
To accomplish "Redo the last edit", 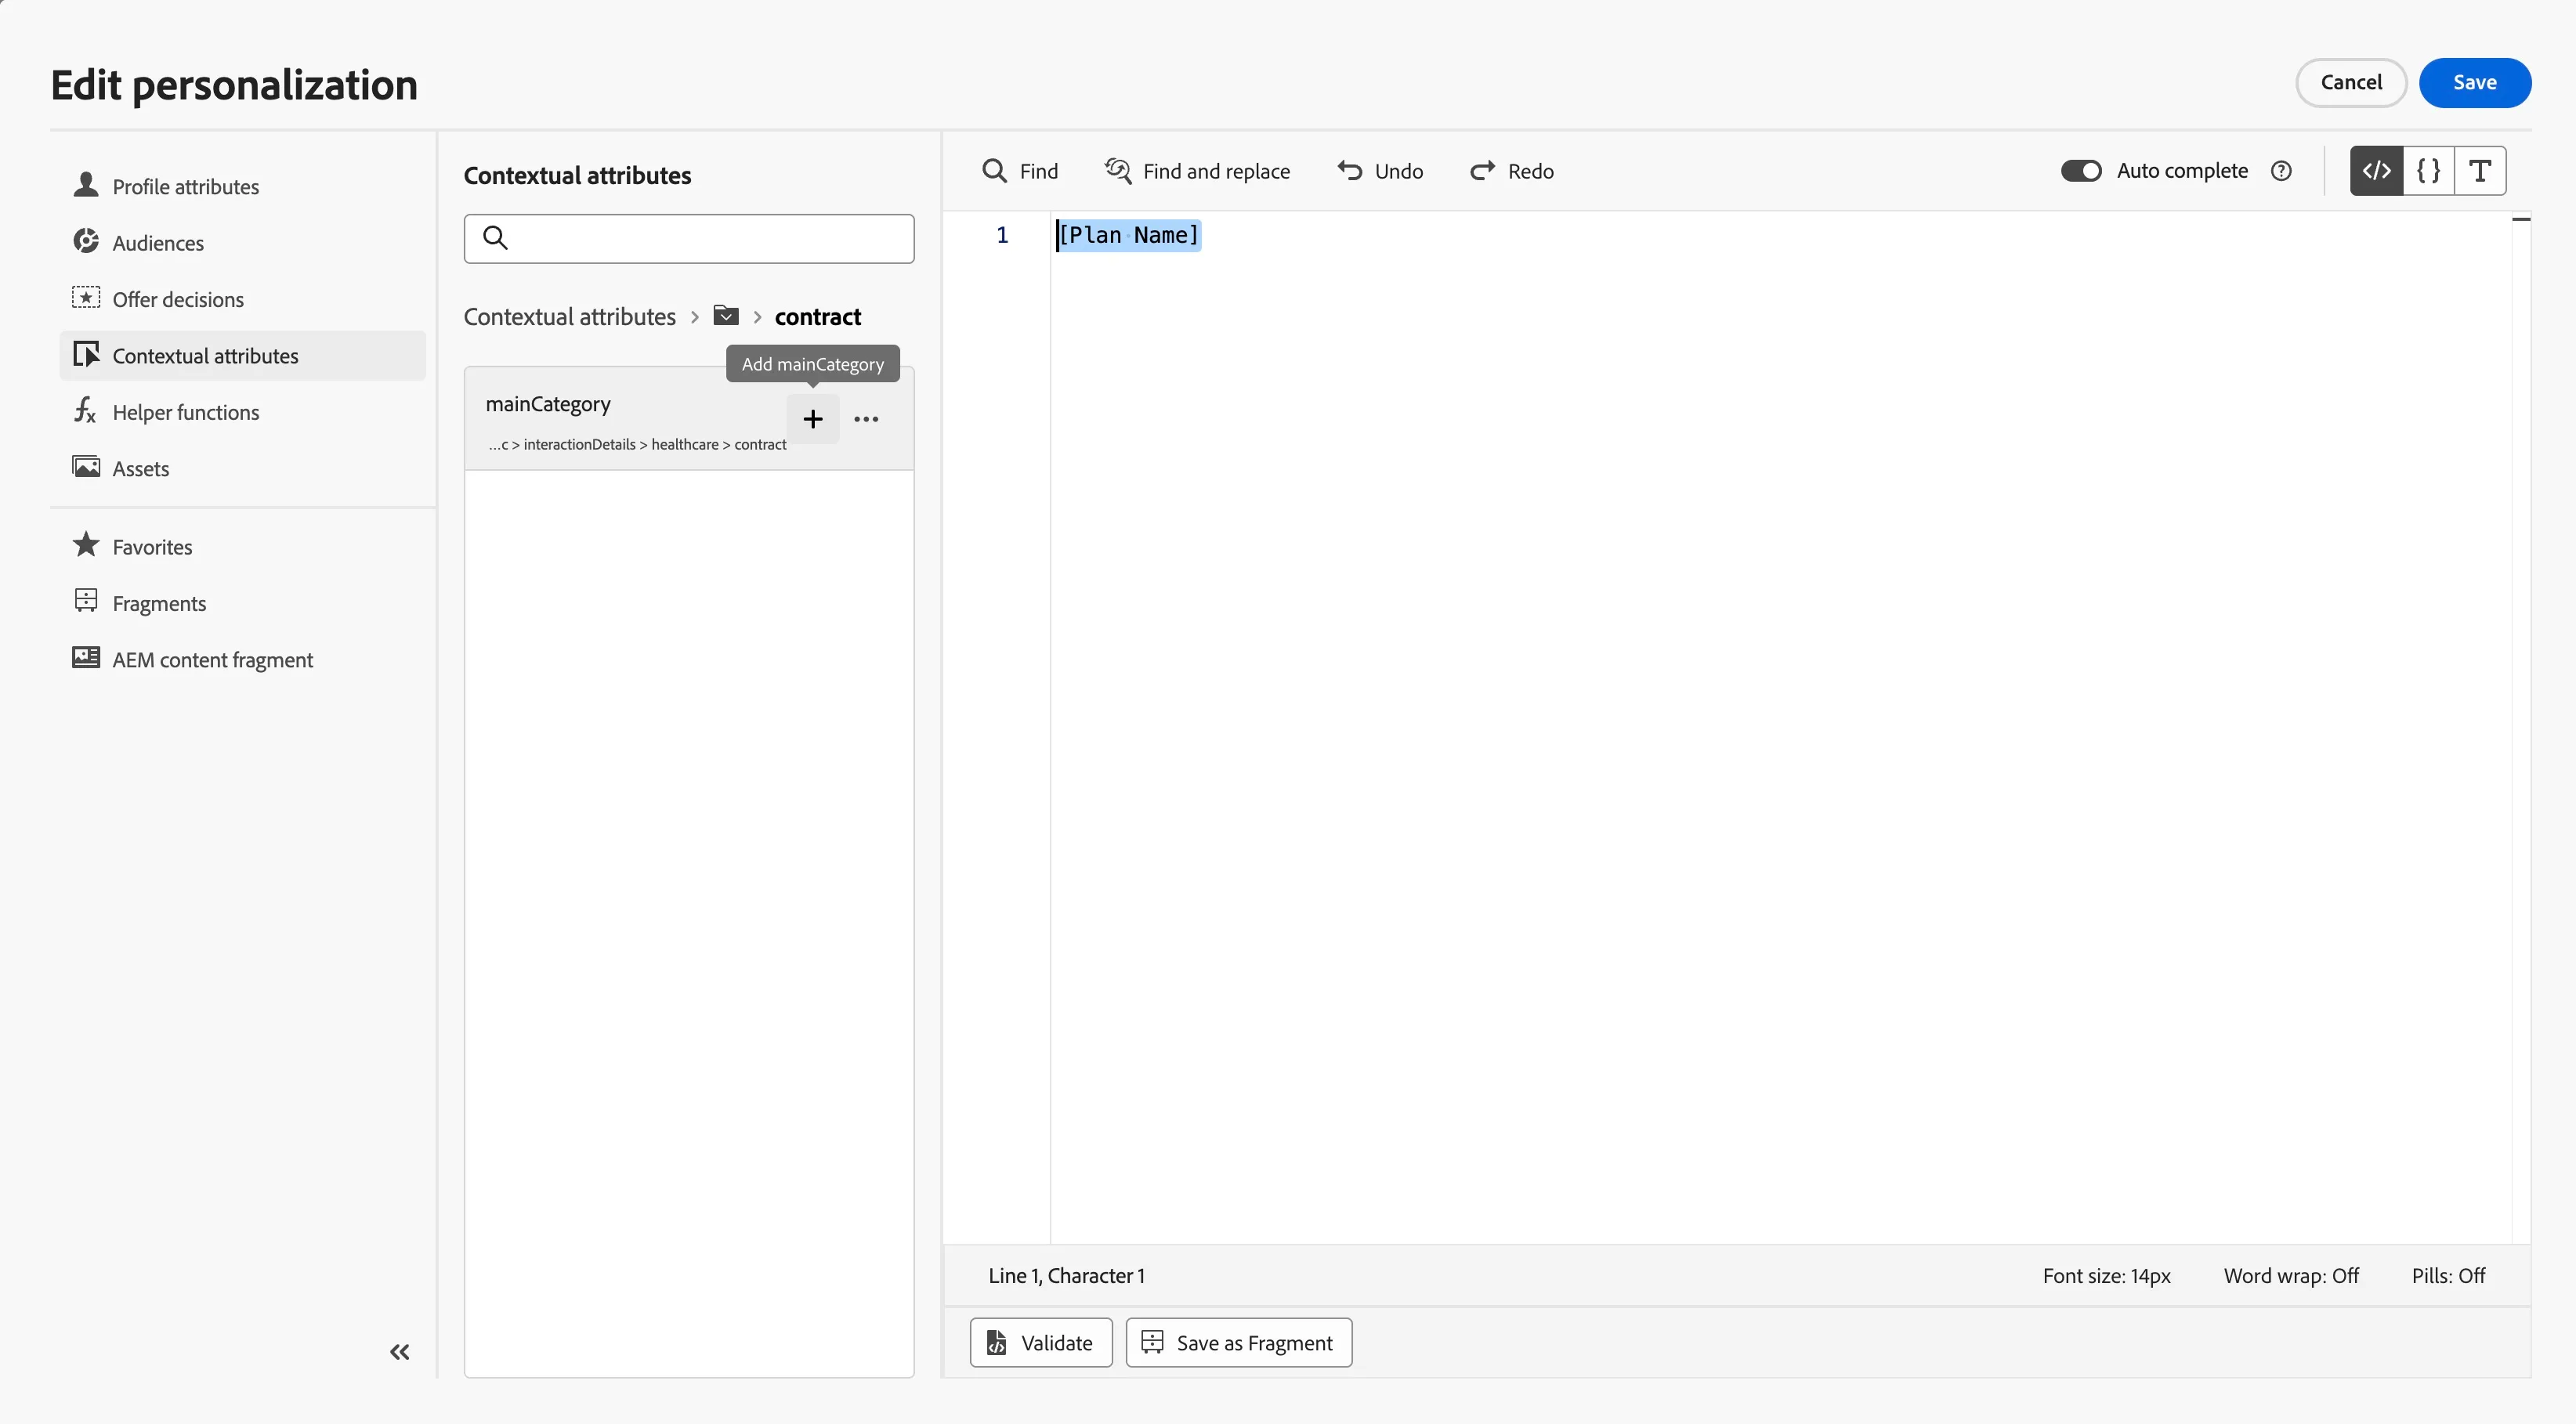I will 1512,171.
